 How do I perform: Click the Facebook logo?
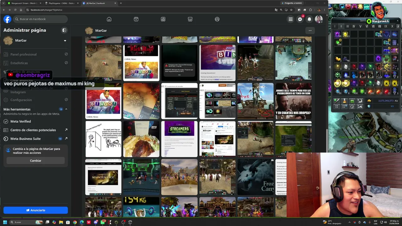tap(7, 19)
